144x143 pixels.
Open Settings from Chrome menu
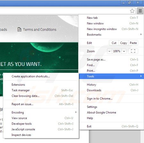click(x=111, y=107)
